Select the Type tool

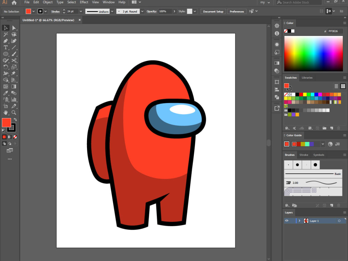6,47
